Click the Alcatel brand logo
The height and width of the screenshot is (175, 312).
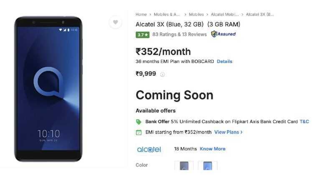[149, 150]
